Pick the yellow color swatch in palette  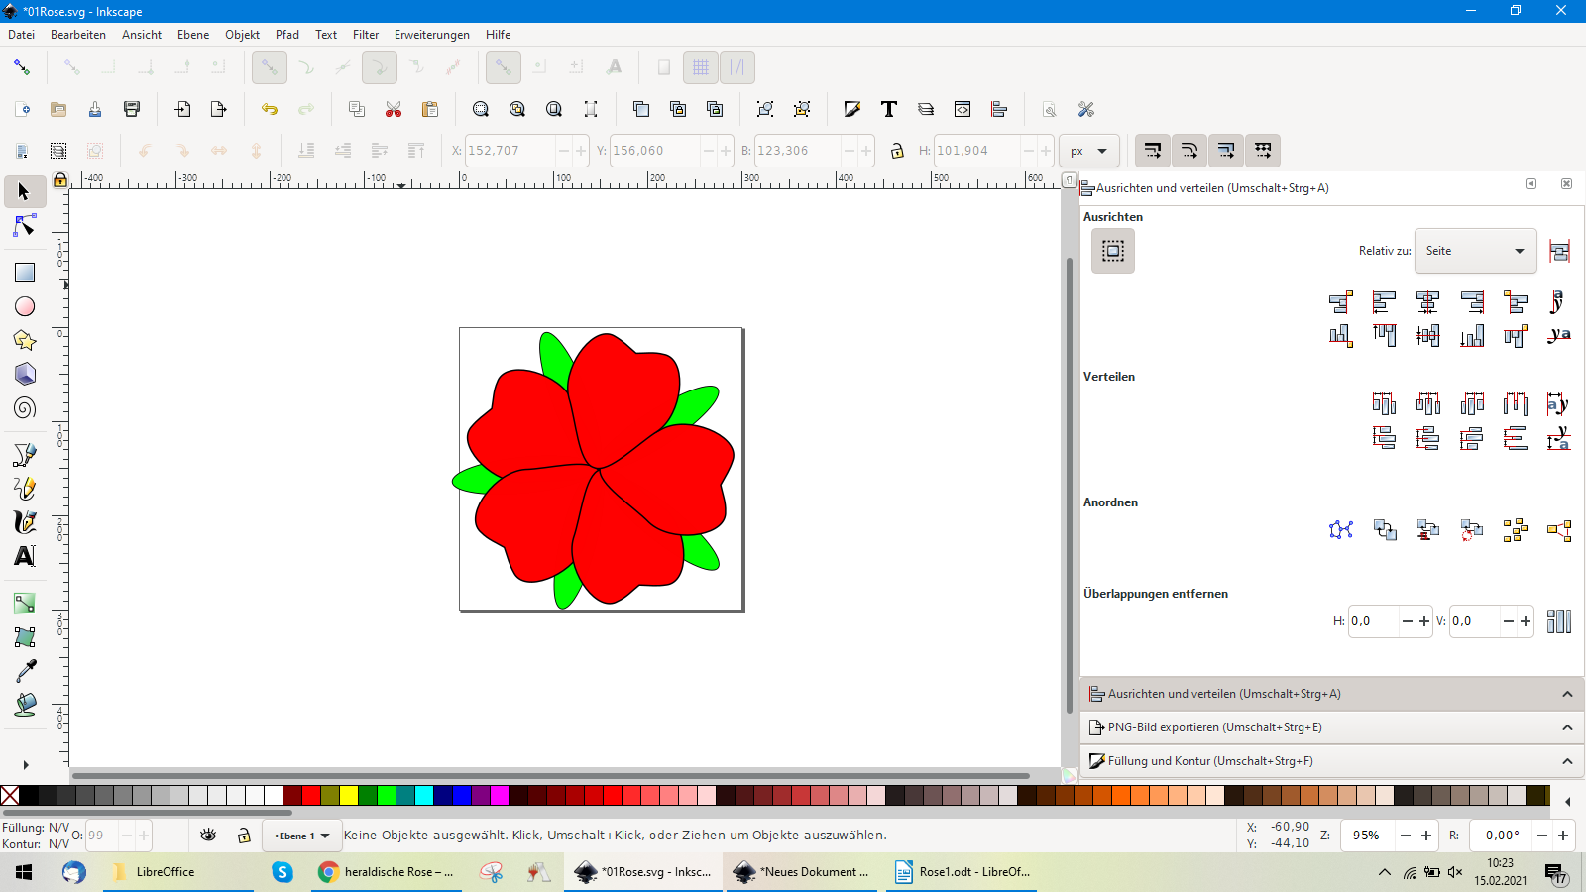pos(349,795)
